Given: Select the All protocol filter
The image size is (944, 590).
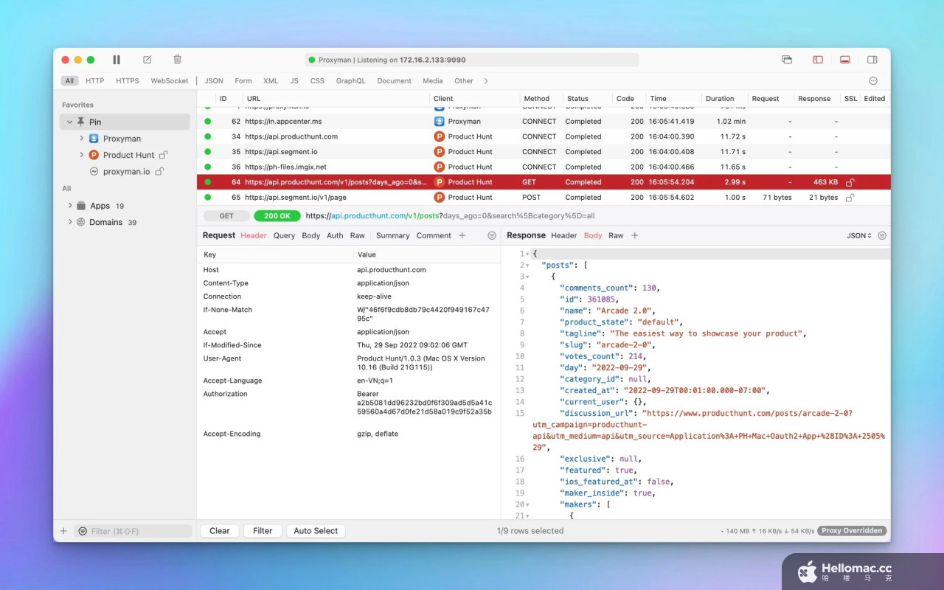Looking at the screenshot, I should 69,81.
